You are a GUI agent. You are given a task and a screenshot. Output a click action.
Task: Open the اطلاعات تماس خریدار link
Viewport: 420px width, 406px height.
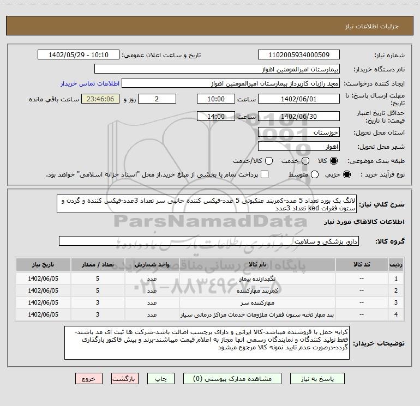[90, 83]
